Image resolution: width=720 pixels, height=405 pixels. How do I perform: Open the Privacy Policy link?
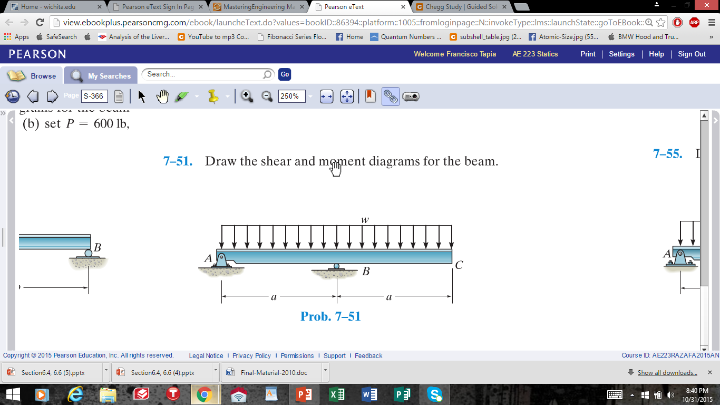click(252, 356)
